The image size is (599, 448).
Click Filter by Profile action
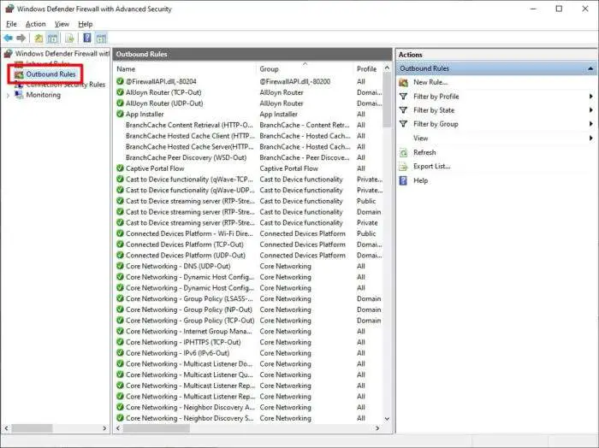tap(436, 97)
